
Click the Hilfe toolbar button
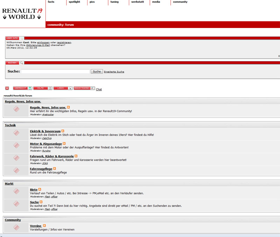pos(43,88)
